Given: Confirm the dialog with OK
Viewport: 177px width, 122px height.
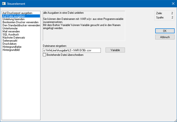Looking at the screenshot, I should click(x=165, y=31).
